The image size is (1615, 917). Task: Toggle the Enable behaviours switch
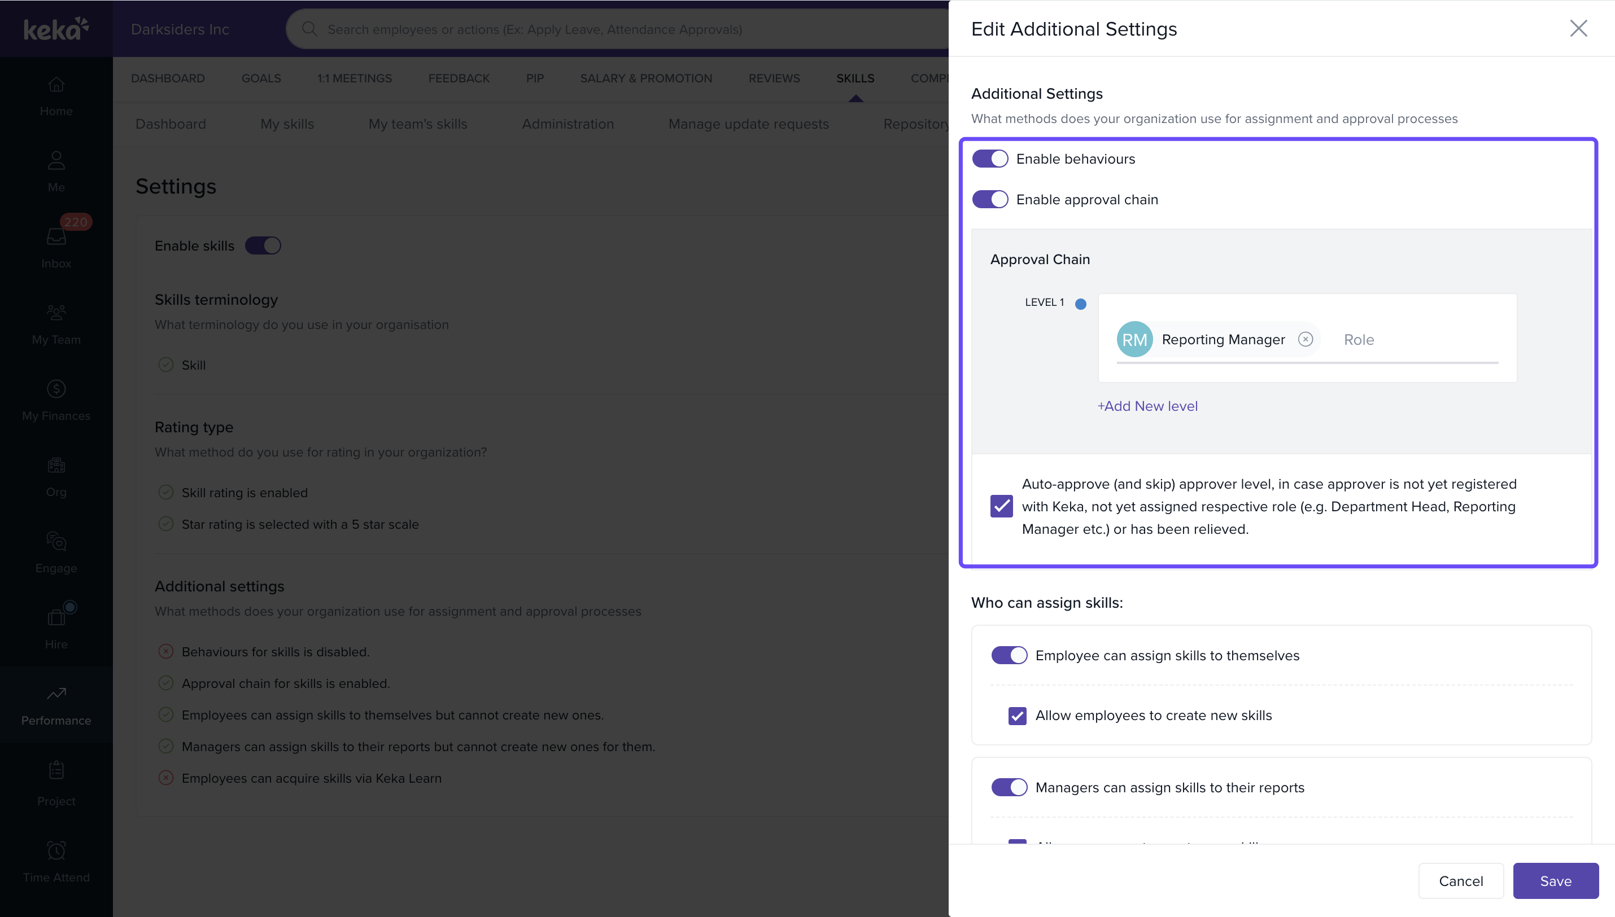pos(989,159)
